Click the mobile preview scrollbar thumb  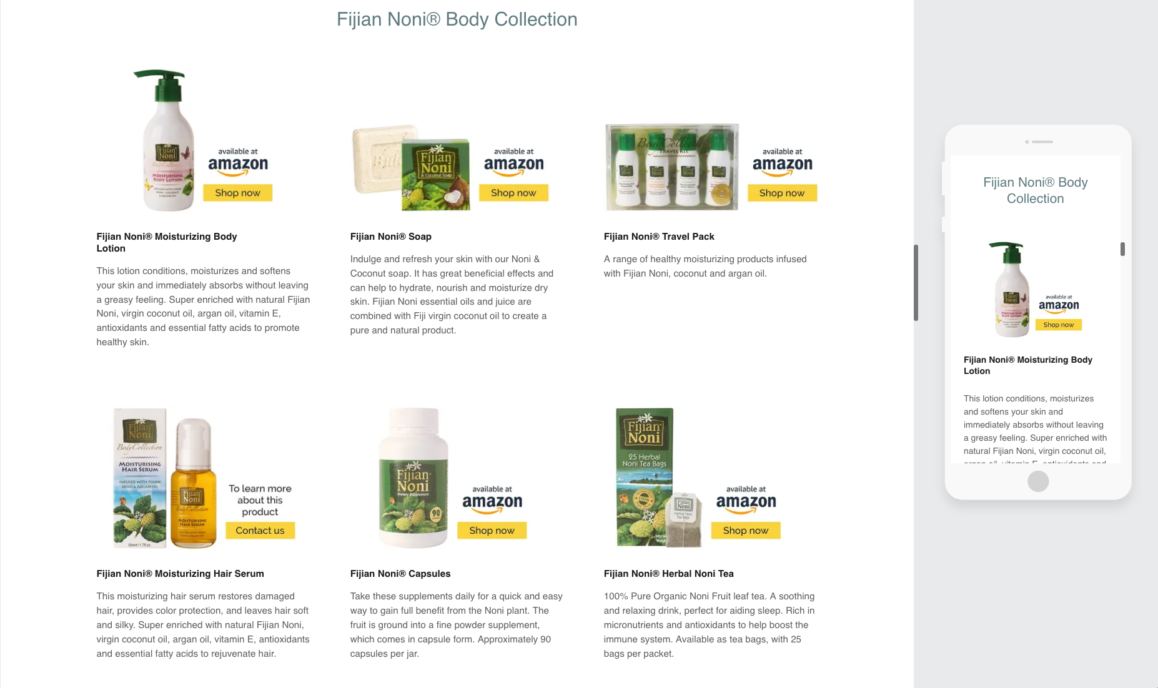tap(1122, 249)
